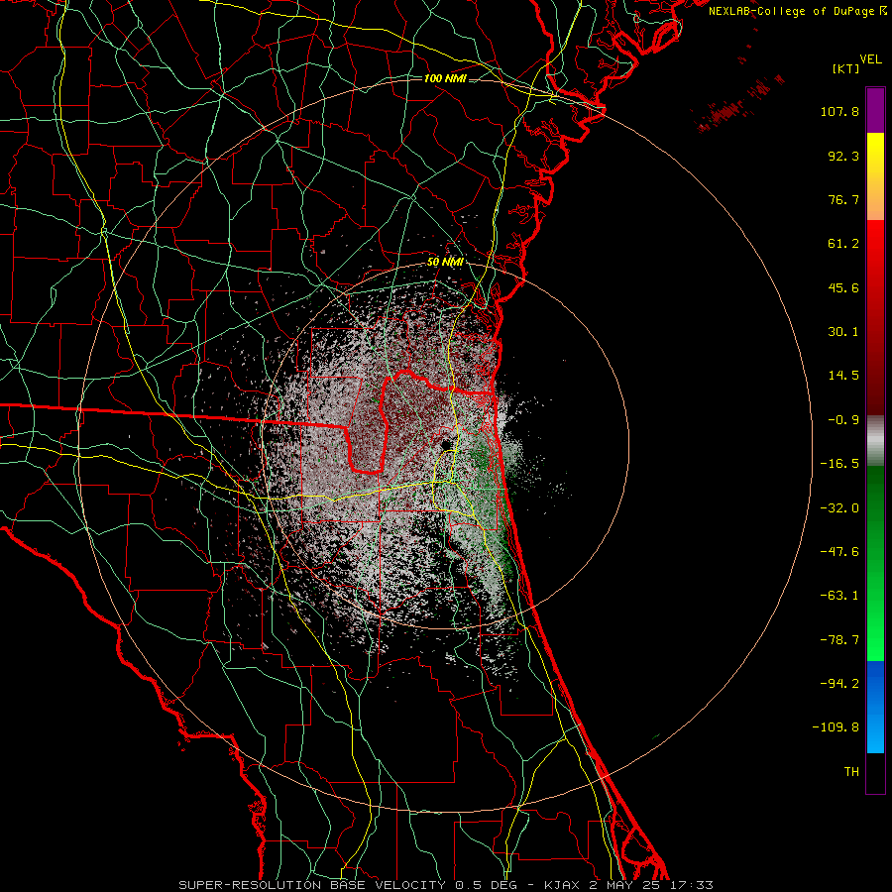Click the VEL legend heading

point(871,59)
